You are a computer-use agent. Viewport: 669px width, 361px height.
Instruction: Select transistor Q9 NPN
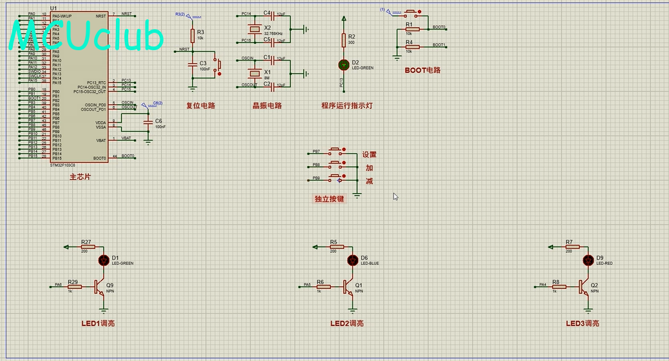click(99, 287)
